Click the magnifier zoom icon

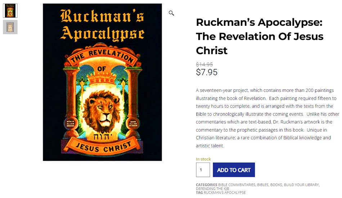(x=171, y=13)
